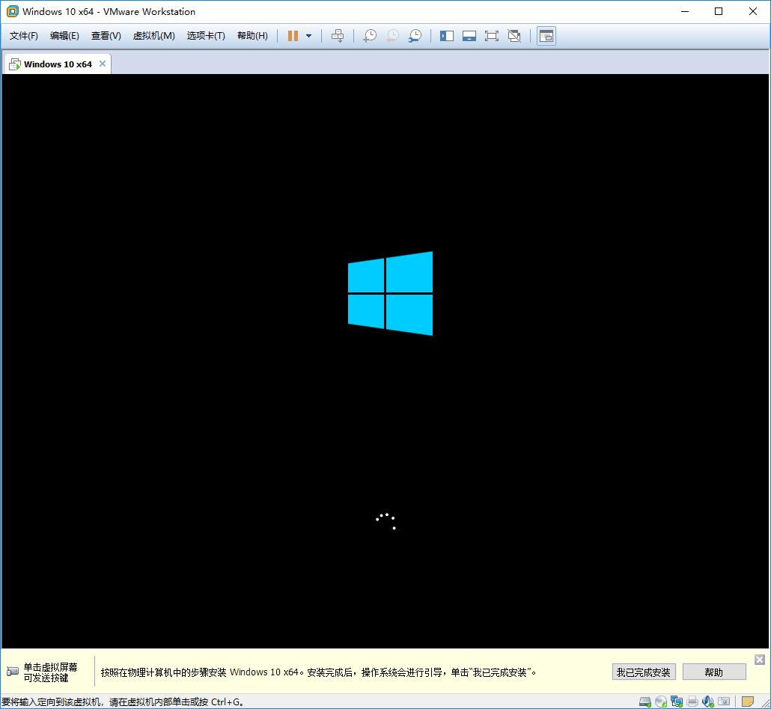Open the 查看(V) menu
This screenshot has width=771, height=709.
coord(105,35)
